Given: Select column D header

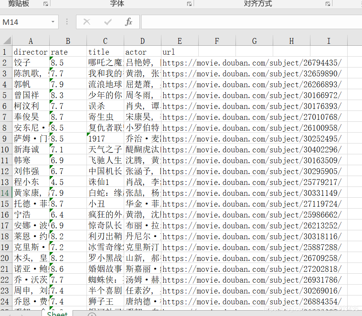Looking at the screenshot, I should [142, 41].
